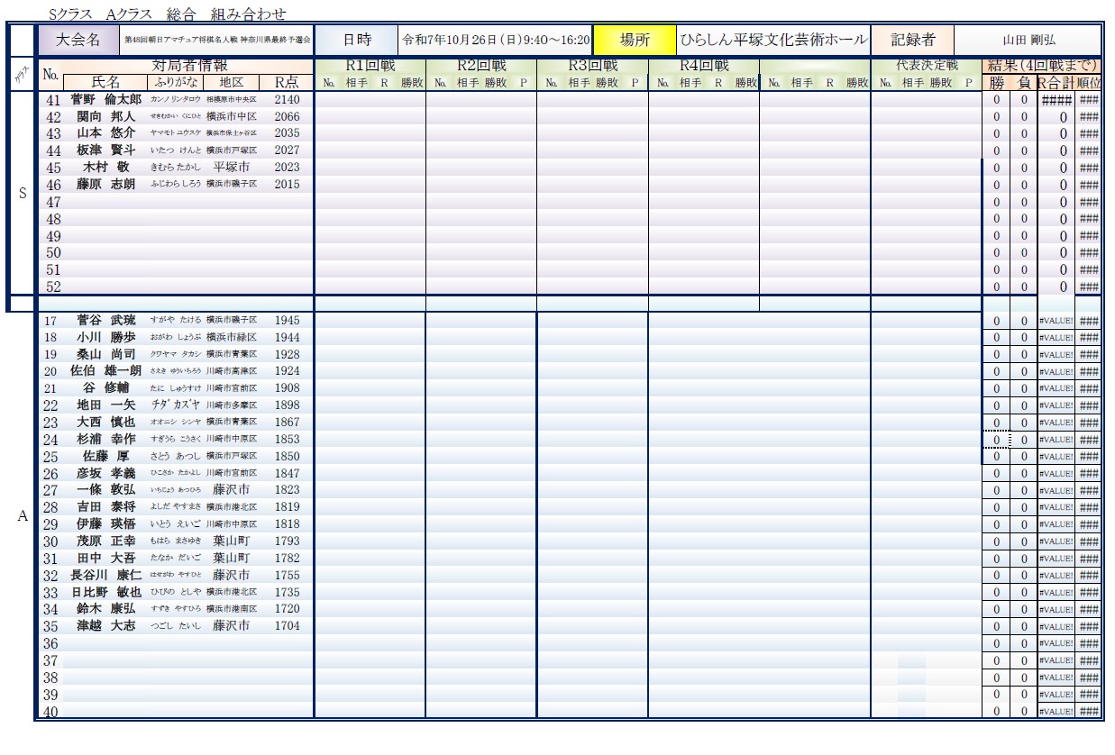The height and width of the screenshot is (755, 1115).
Task: Click row number 36 cell
Action: point(52,643)
